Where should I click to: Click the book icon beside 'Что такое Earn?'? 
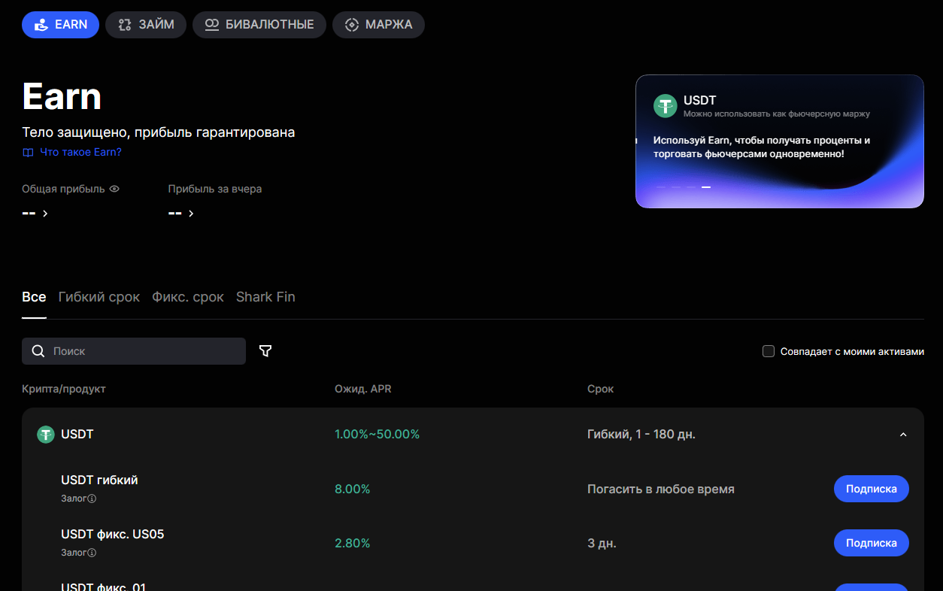pos(28,153)
